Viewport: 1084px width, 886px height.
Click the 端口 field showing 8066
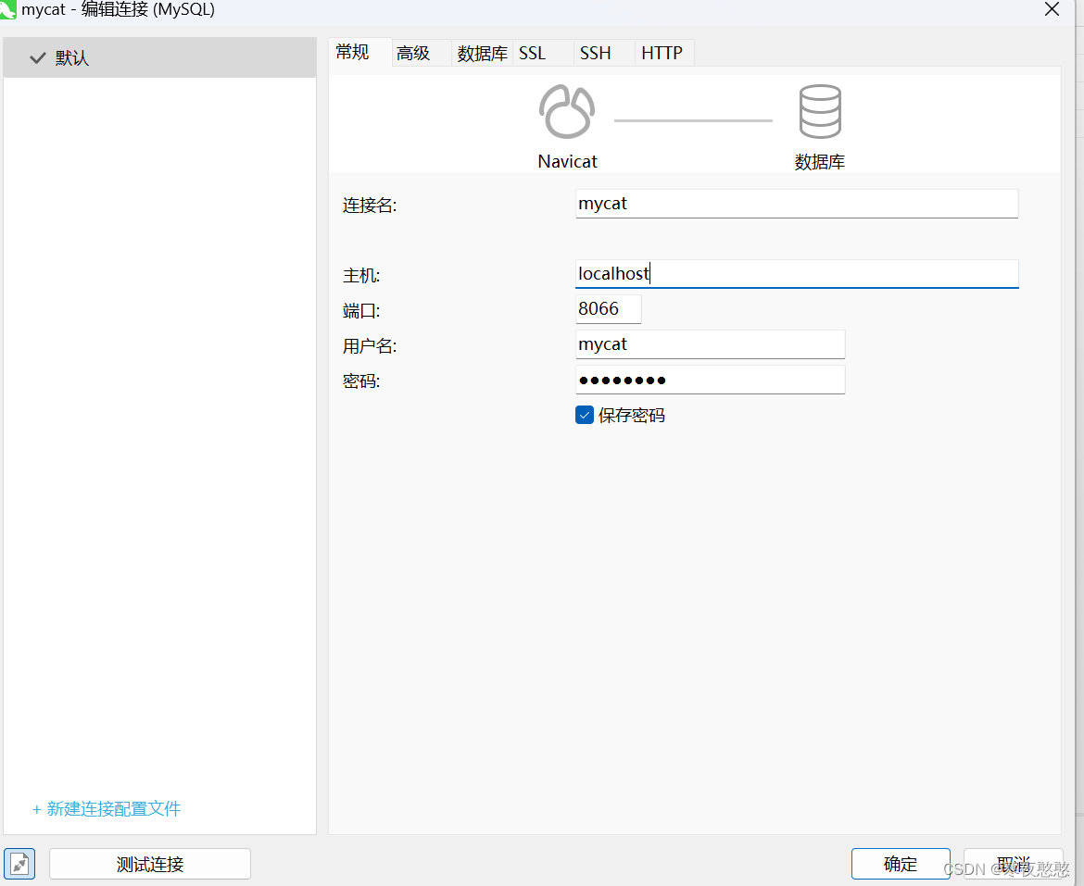pos(609,308)
